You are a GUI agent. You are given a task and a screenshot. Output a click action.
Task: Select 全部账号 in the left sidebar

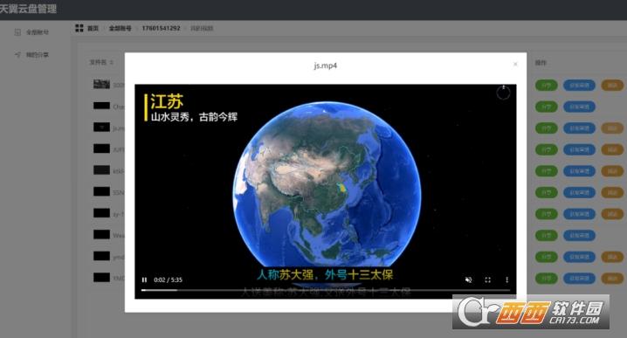[38, 32]
